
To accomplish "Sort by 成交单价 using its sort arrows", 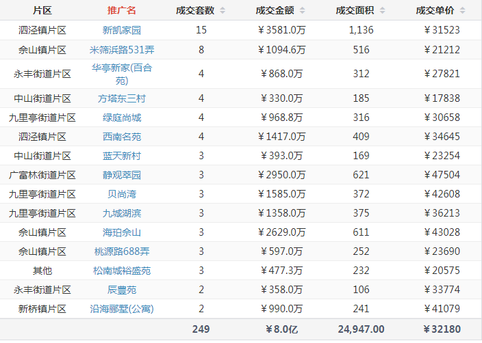I will point(462,10).
